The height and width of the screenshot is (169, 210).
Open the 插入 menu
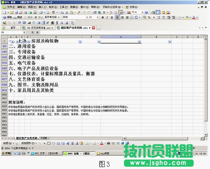coord(42,7)
